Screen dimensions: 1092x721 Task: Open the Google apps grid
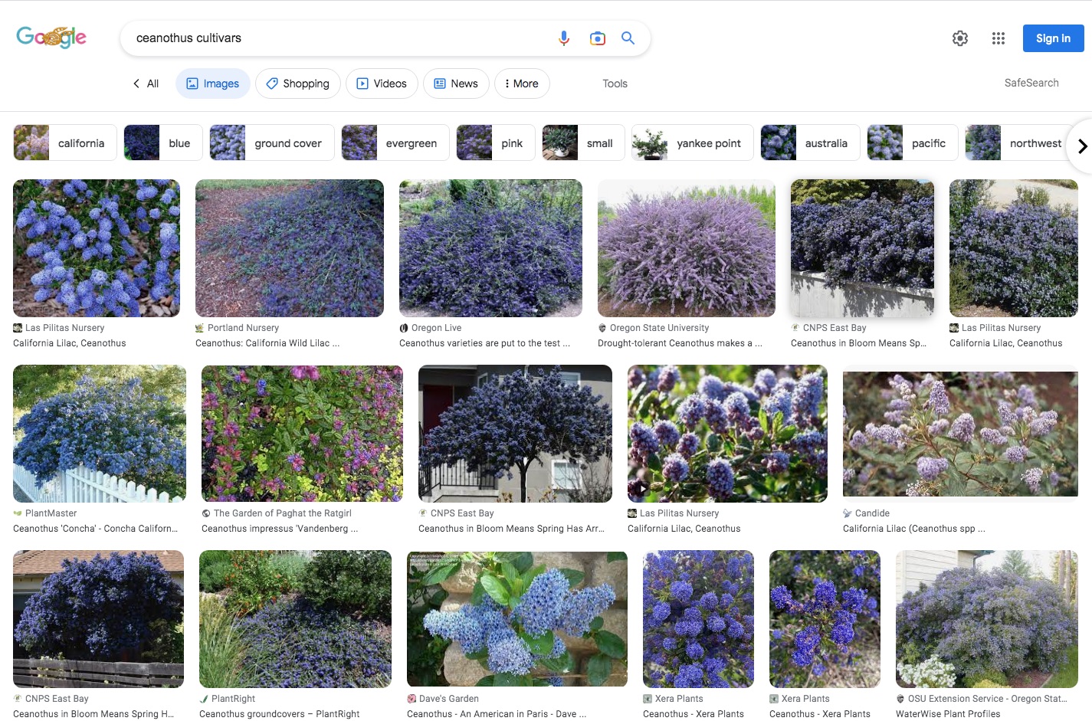pos(998,38)
